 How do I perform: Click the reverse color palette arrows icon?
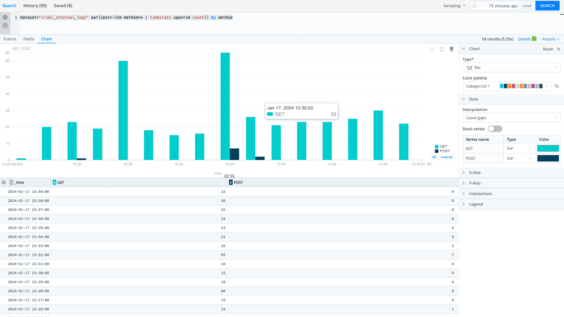click(x=557, y=86)
